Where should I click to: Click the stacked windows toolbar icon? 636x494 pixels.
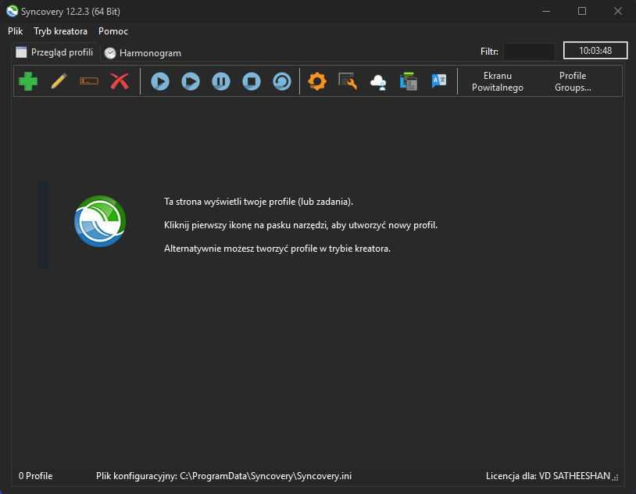409,81
